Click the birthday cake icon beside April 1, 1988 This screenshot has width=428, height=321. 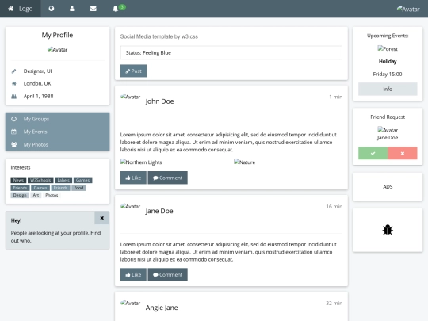(13, 96)
